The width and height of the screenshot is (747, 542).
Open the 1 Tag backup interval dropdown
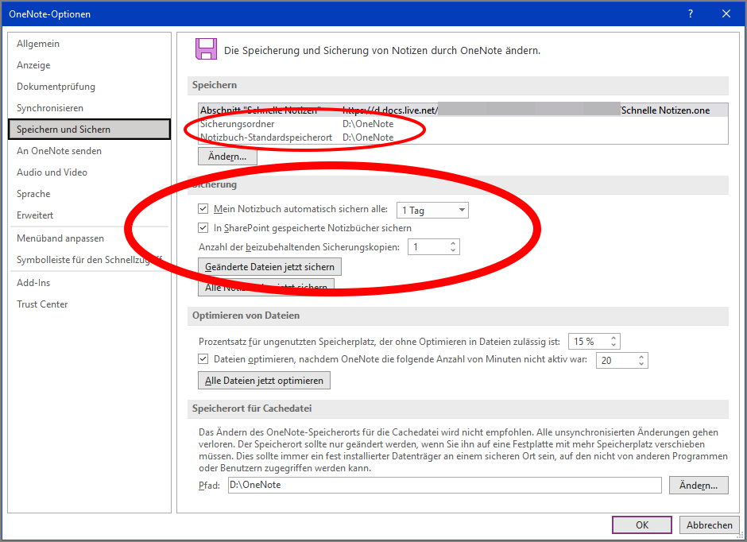pyautogui.click(x=432, y=210)
